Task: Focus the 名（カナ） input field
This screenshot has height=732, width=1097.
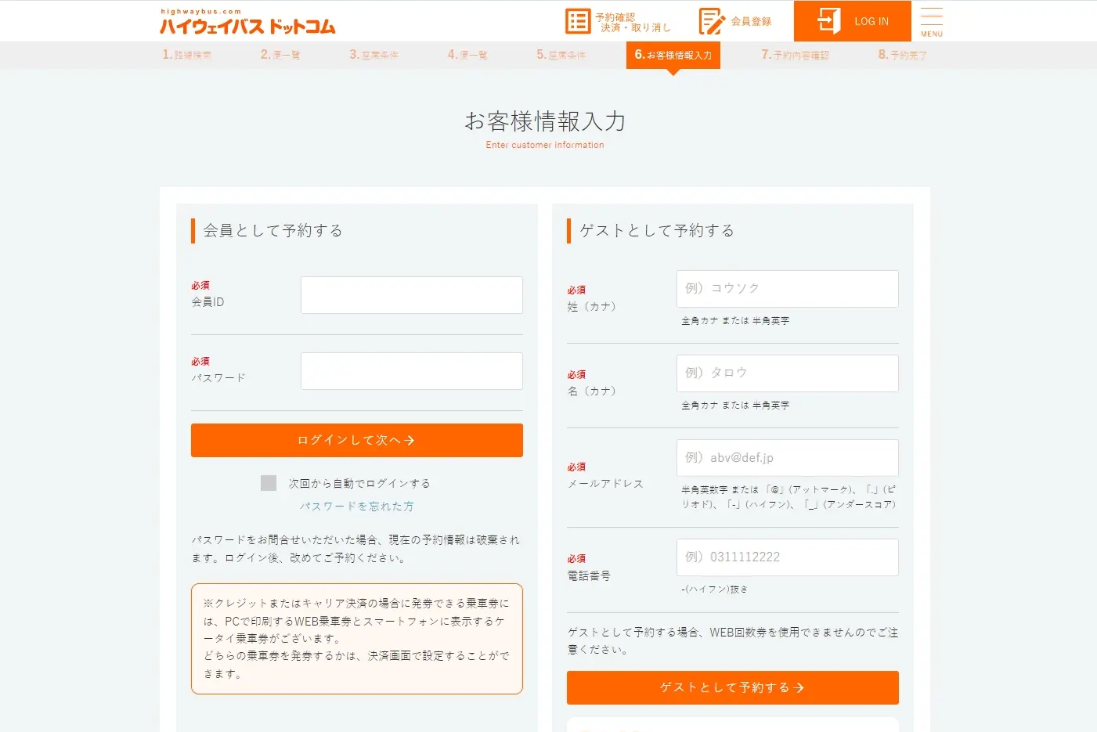Action: 786,373
